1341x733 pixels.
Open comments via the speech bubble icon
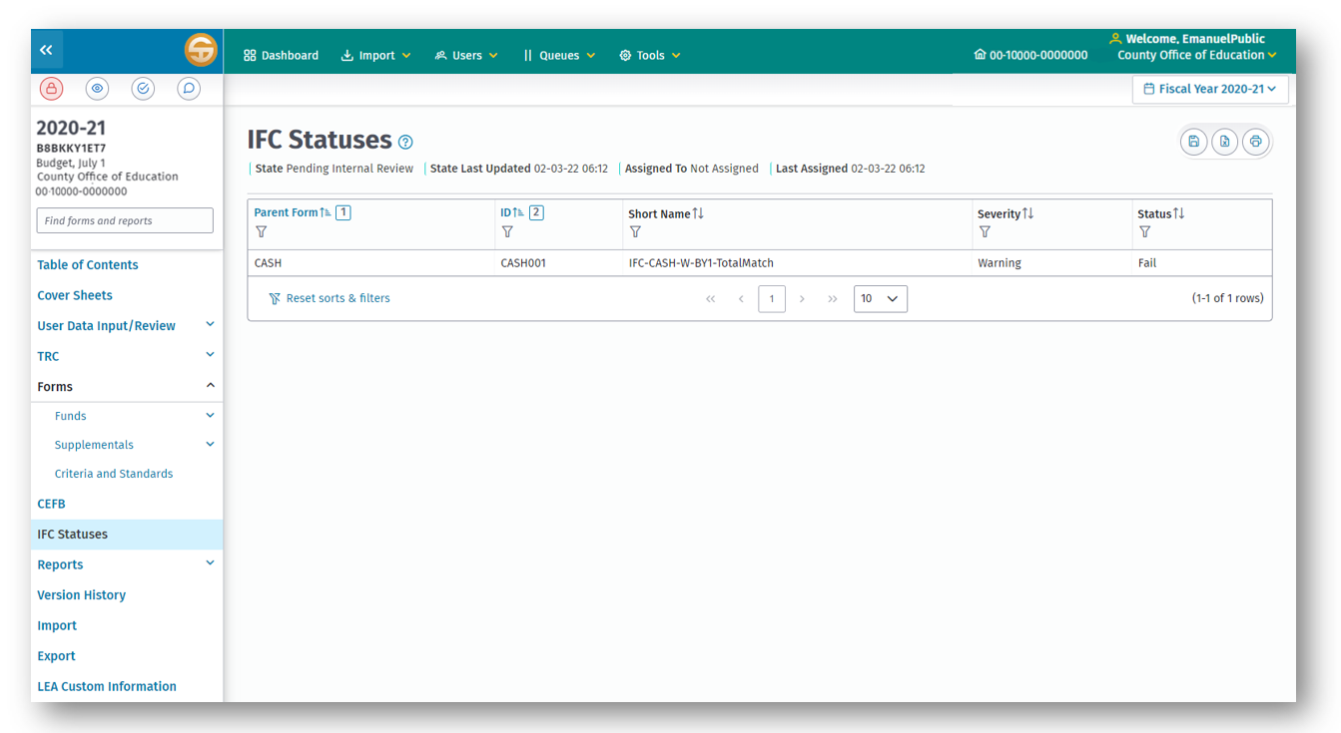point(189,88)
